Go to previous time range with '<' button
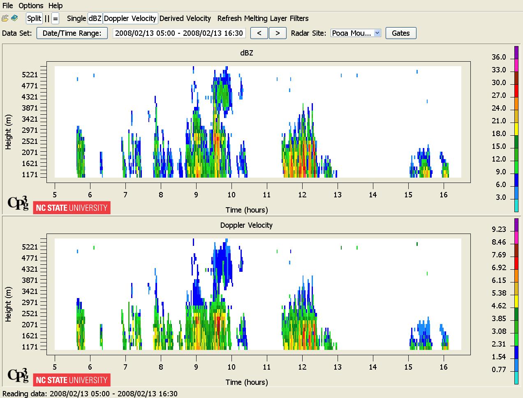Viewport: 523px width, 398px height. pyautogui.click(x=259, y=33)
